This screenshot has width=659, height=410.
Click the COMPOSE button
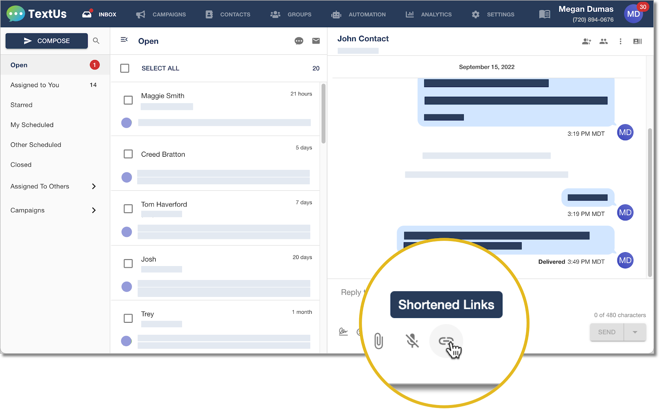[x=46, y=41]
